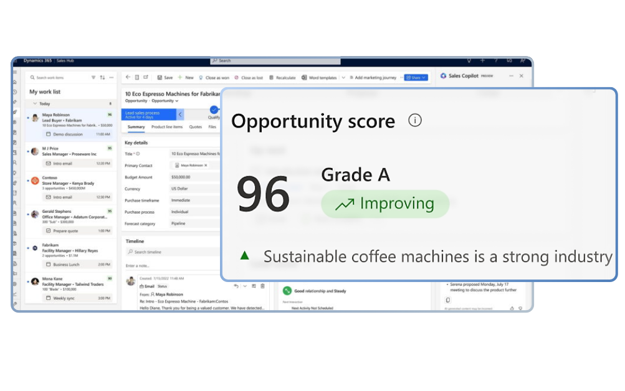This screenshot has width=625, height=391.
Task: Remove Maya Robinson from Primary Contact
Action: tap(206, 166)
